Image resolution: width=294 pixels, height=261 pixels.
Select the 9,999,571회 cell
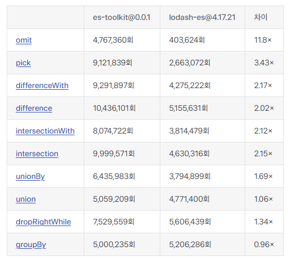point(122,153)
